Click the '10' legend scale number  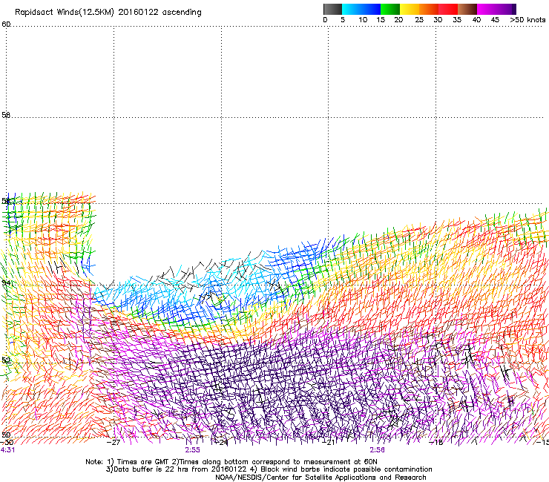tap(363, 20)
